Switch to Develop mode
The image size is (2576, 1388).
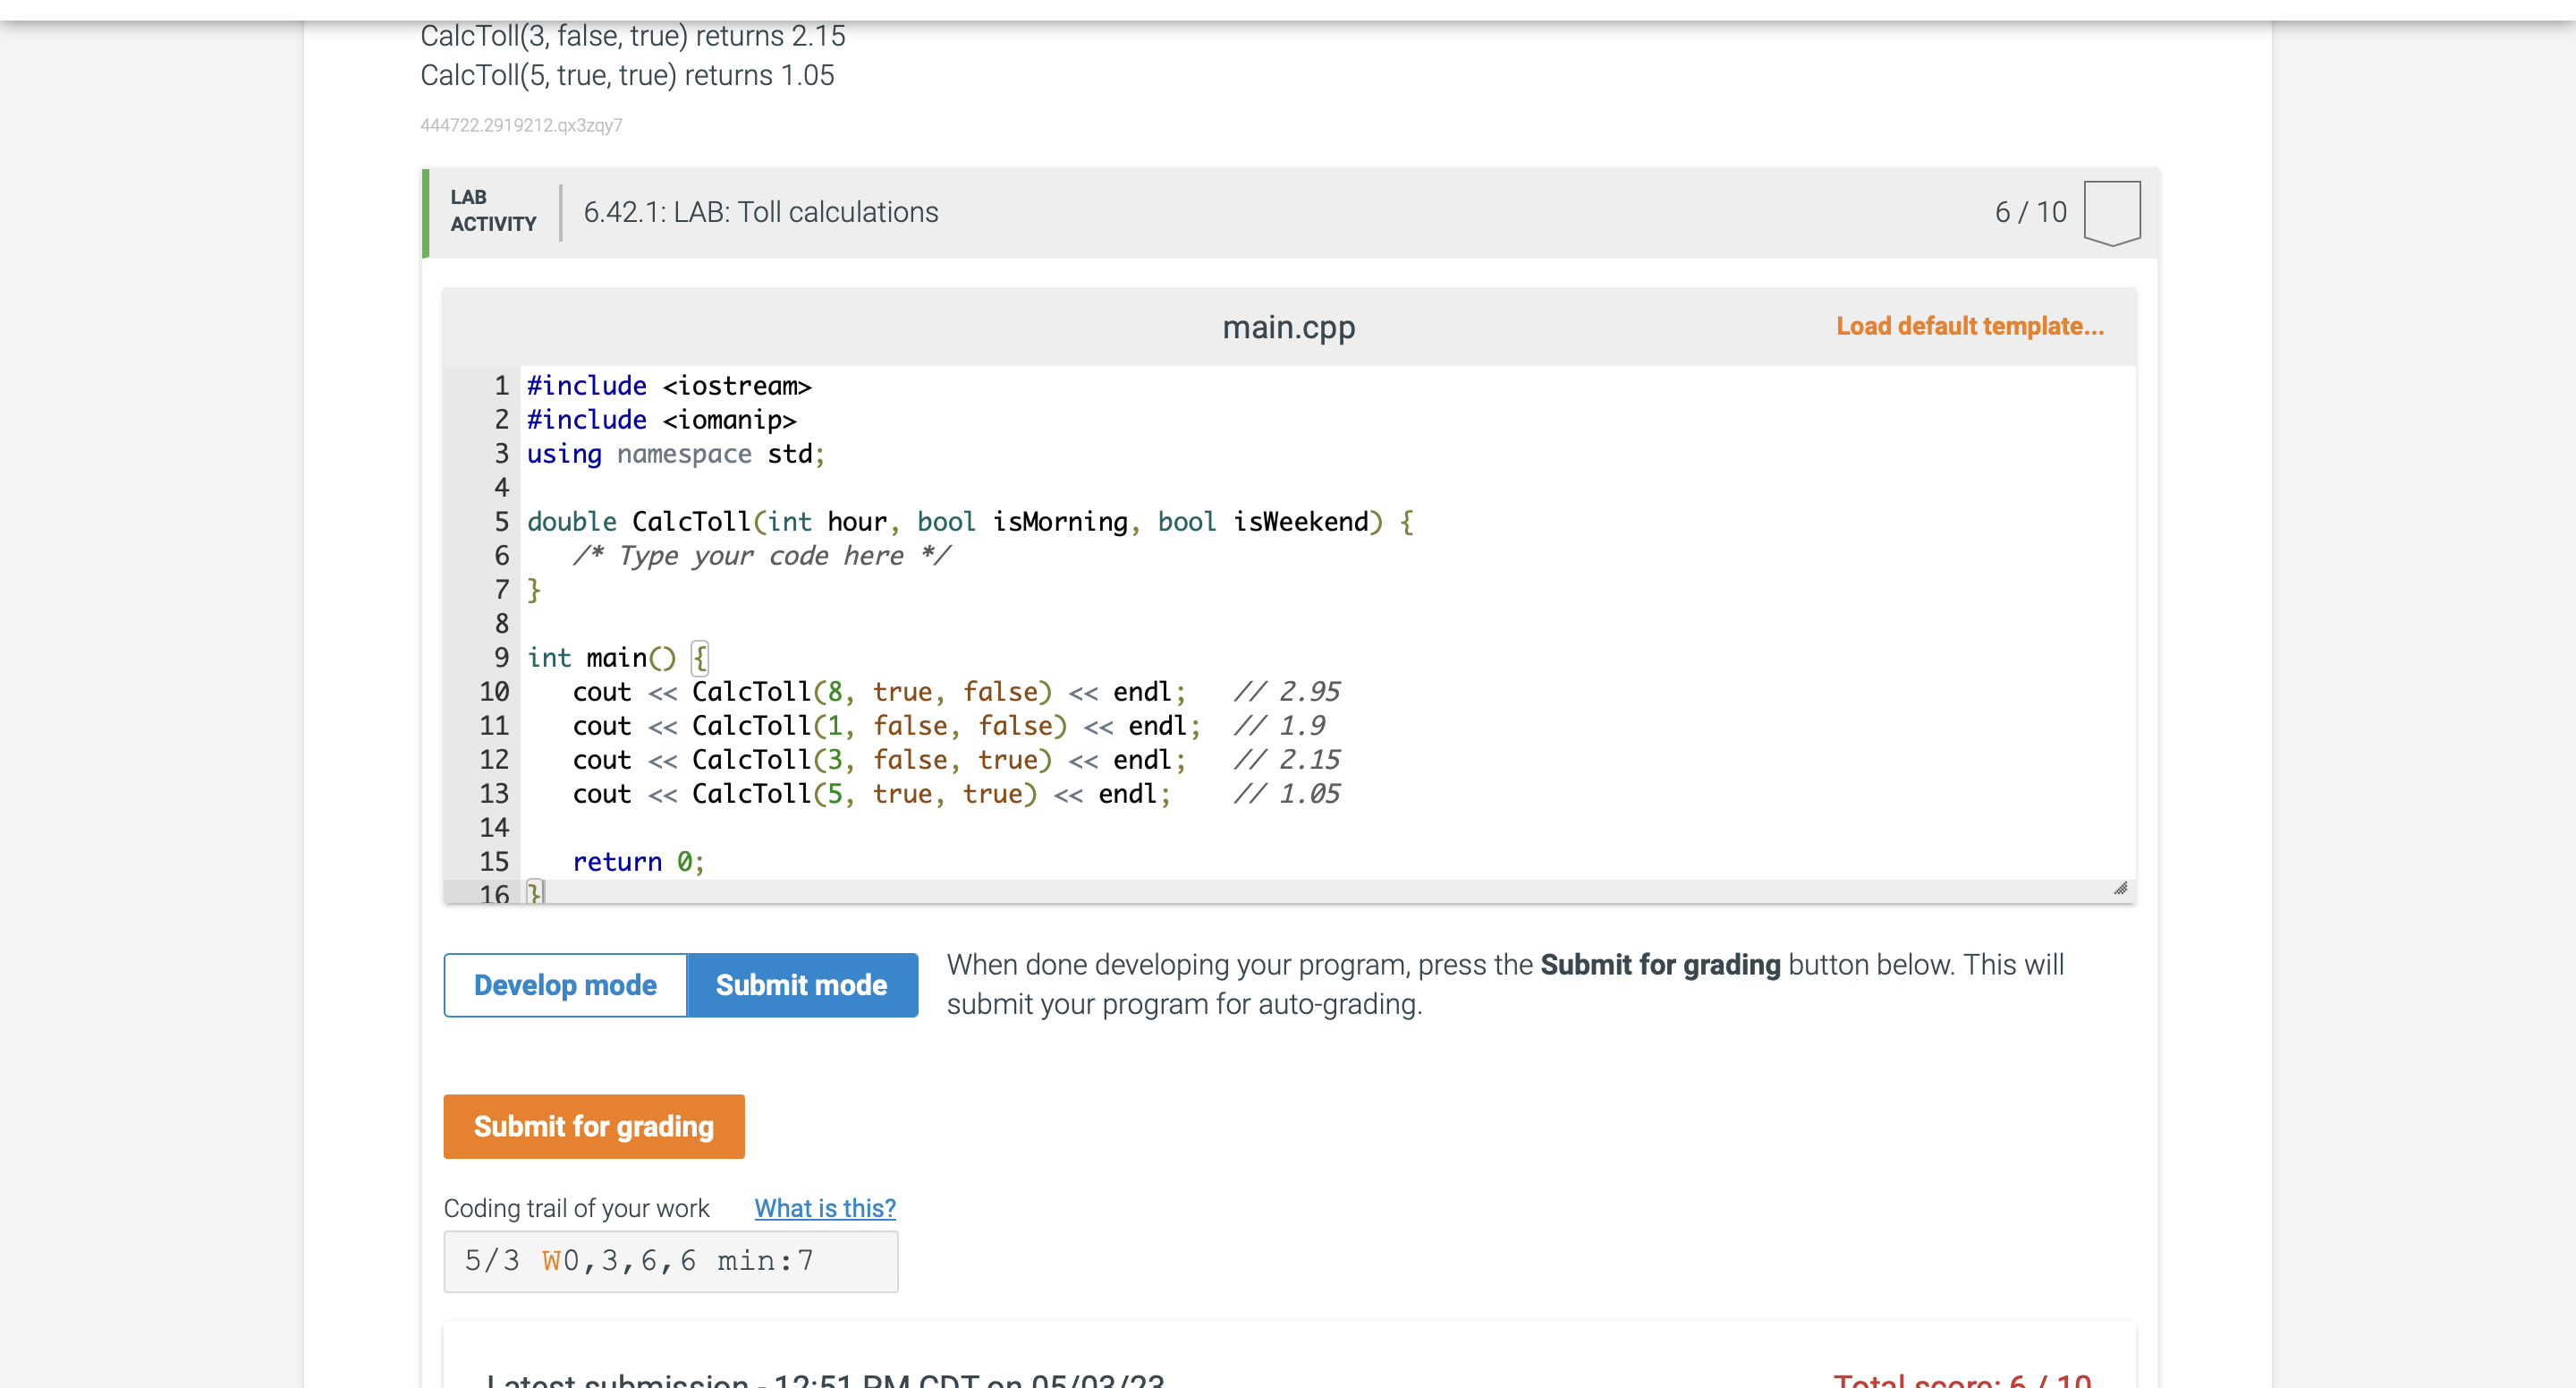tap(565, 984)
